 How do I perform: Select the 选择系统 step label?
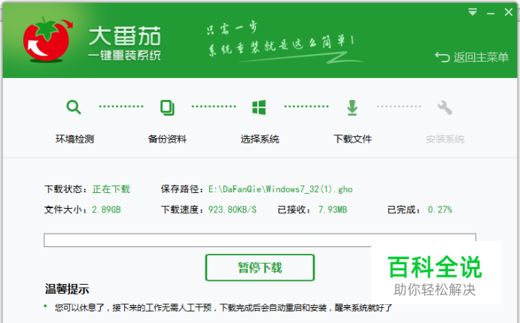(260, 139)
